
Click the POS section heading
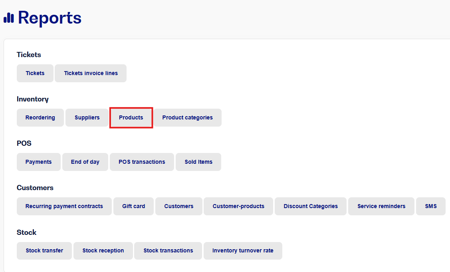tap(24, 143)
